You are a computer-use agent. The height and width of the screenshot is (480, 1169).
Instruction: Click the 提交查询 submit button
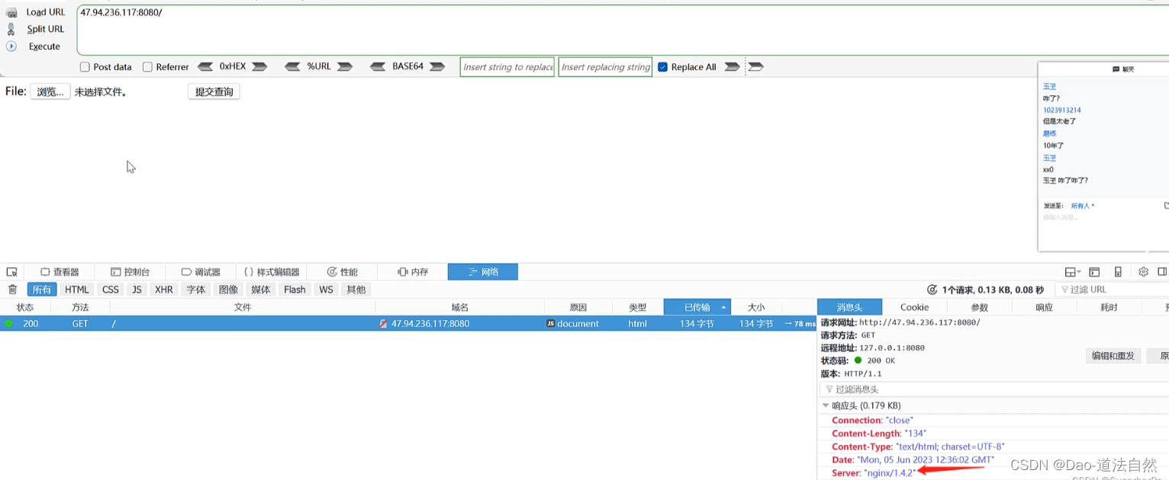(214, 91)
